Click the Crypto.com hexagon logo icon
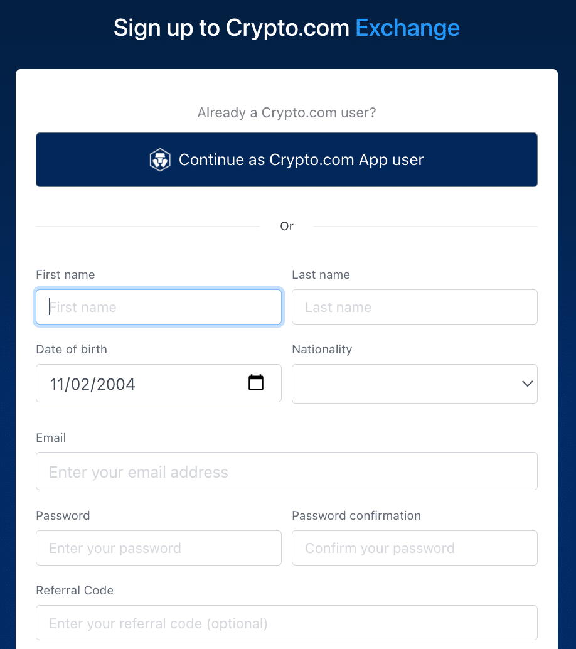 (160, 160)
